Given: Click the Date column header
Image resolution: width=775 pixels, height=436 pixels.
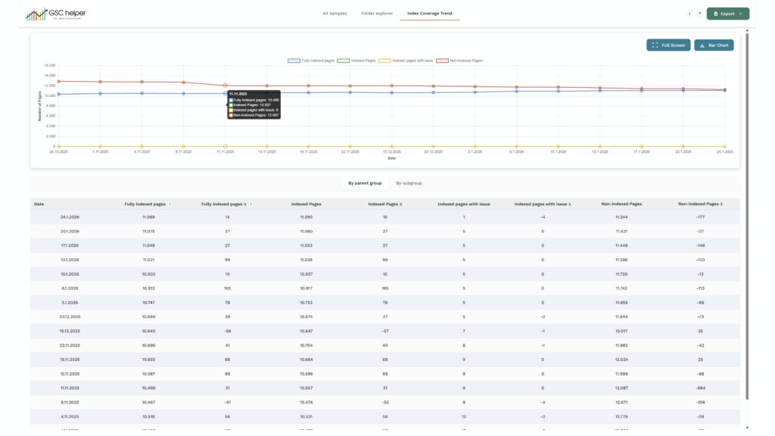Looking at the screenshot, I should tap(39, 204).
